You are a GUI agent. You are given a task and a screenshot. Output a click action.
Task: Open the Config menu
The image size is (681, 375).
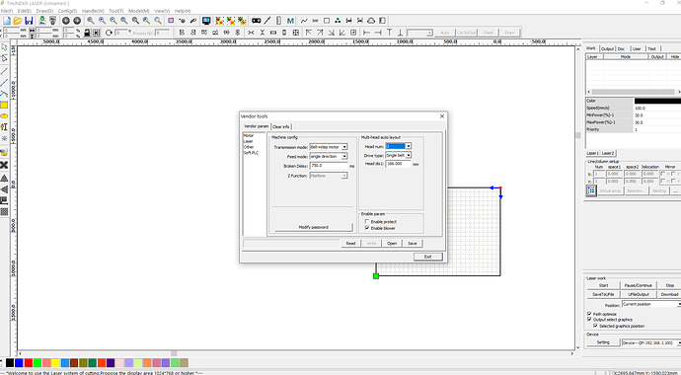coord(67,11)
